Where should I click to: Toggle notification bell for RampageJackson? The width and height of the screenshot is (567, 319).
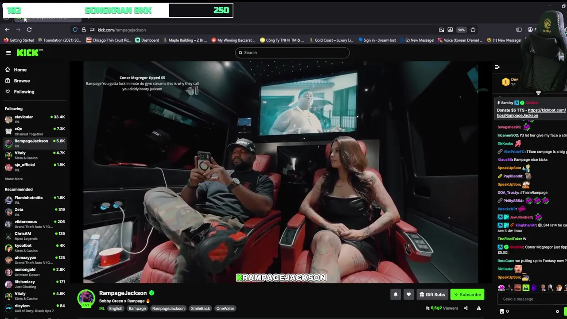click(396, 294)
